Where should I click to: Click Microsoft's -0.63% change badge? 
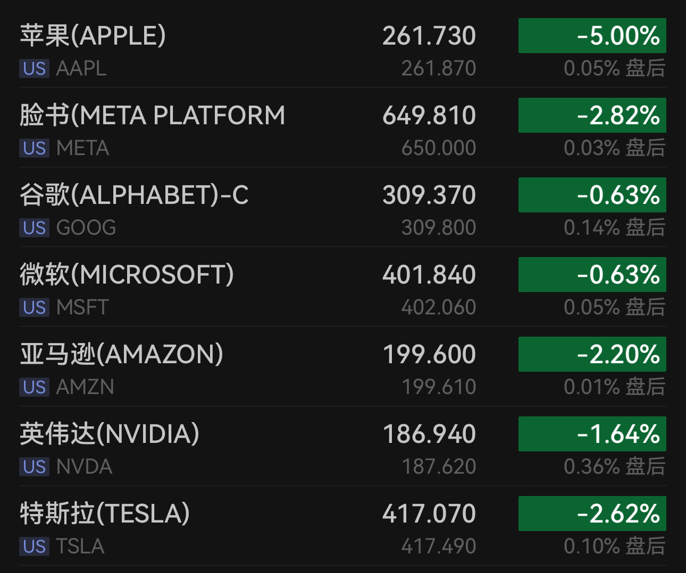point(592,275)
